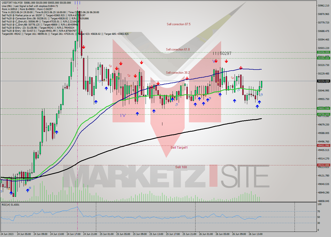This screenshot has width=331, height=237.
Task: Click the red 49451.990 price tag
Action: coord(323,146)
